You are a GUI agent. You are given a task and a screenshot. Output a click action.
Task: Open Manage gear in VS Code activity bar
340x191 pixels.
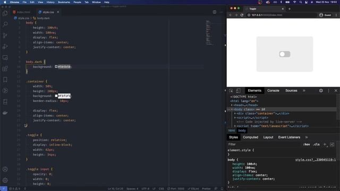point(5,180)
